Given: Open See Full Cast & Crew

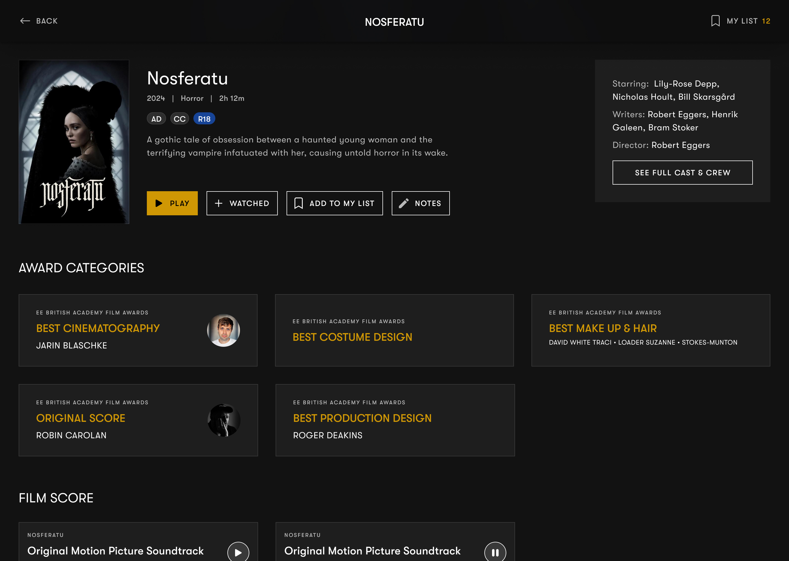Looking at the screenshot, I should point(682,172).
